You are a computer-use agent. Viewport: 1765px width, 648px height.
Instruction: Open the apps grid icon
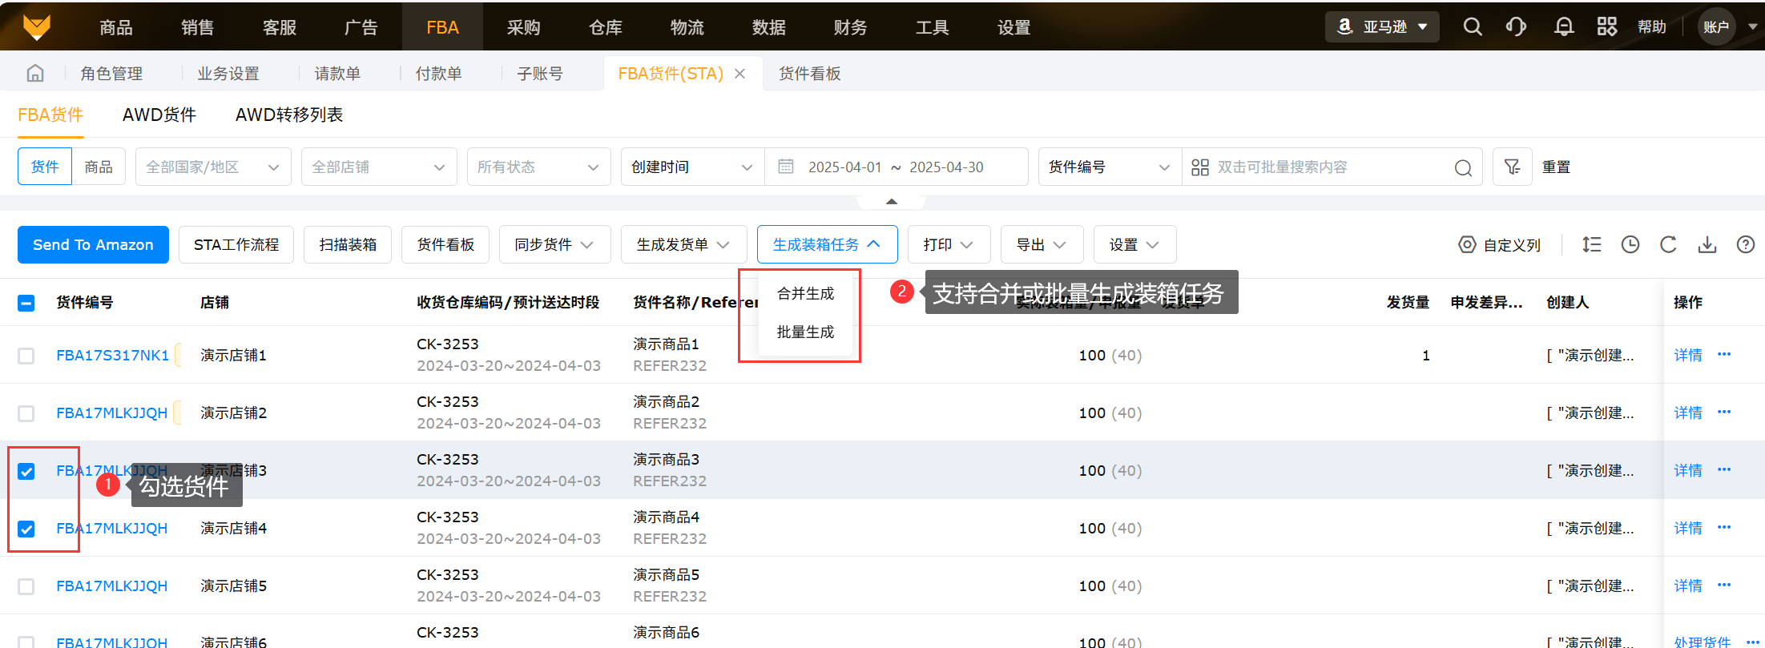click(x=1606, y=27)
